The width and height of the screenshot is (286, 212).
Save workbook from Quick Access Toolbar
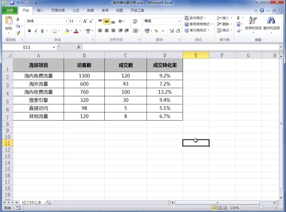tap(12, 3)
